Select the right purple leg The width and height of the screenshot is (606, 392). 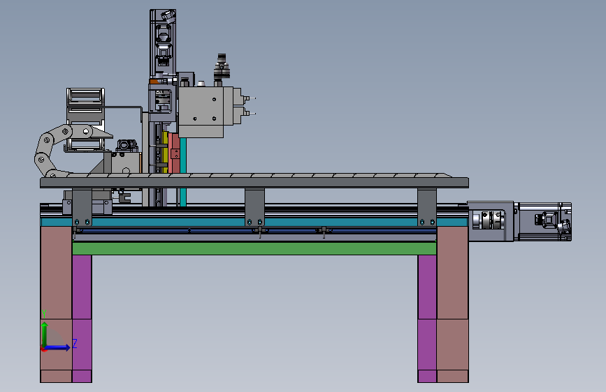coord(427,319)
